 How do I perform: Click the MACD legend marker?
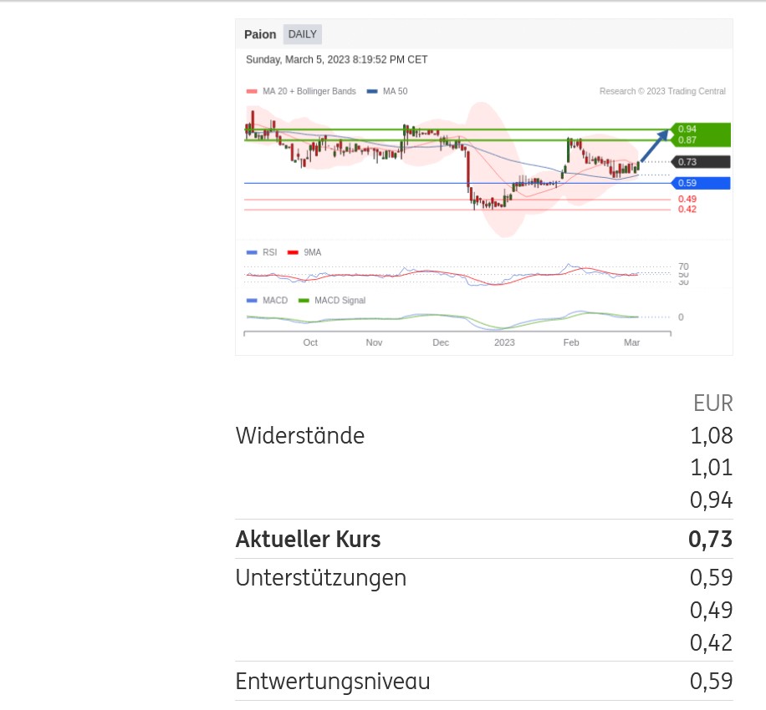[x=252, y=301]
